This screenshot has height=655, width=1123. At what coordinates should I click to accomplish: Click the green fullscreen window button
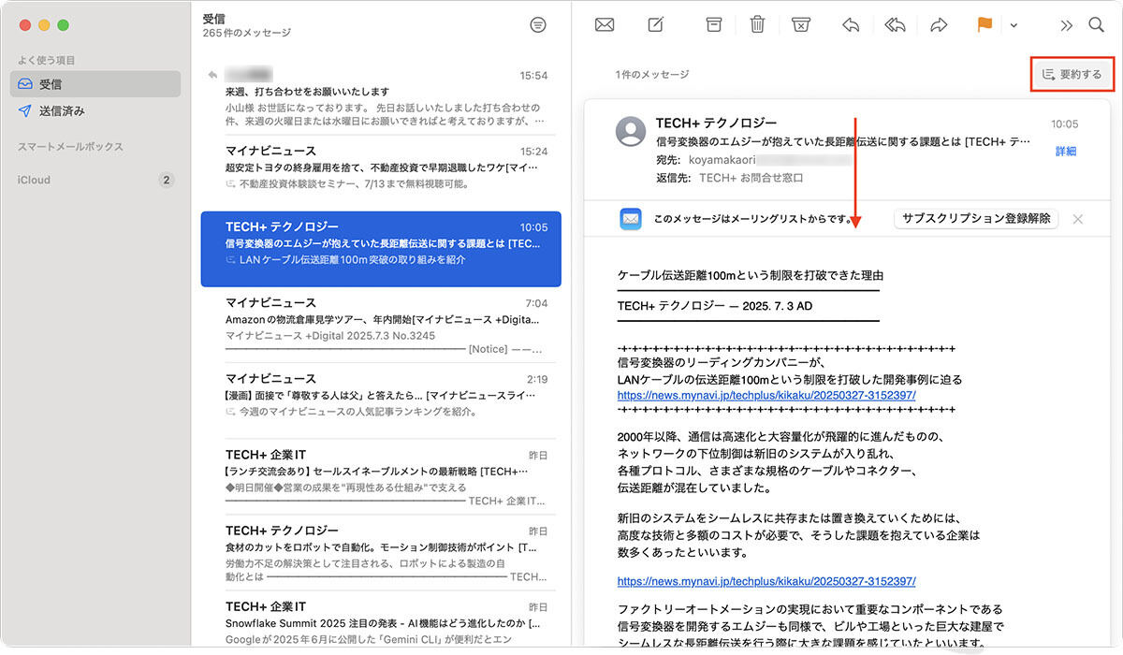(x=63, y=24)
